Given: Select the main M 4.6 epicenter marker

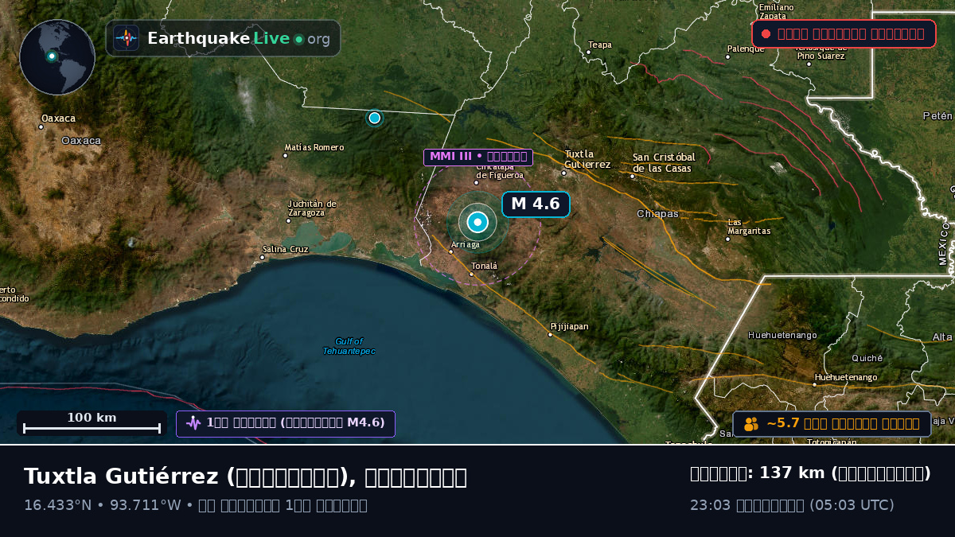Looking at the screenshot, I should [477, 222].
